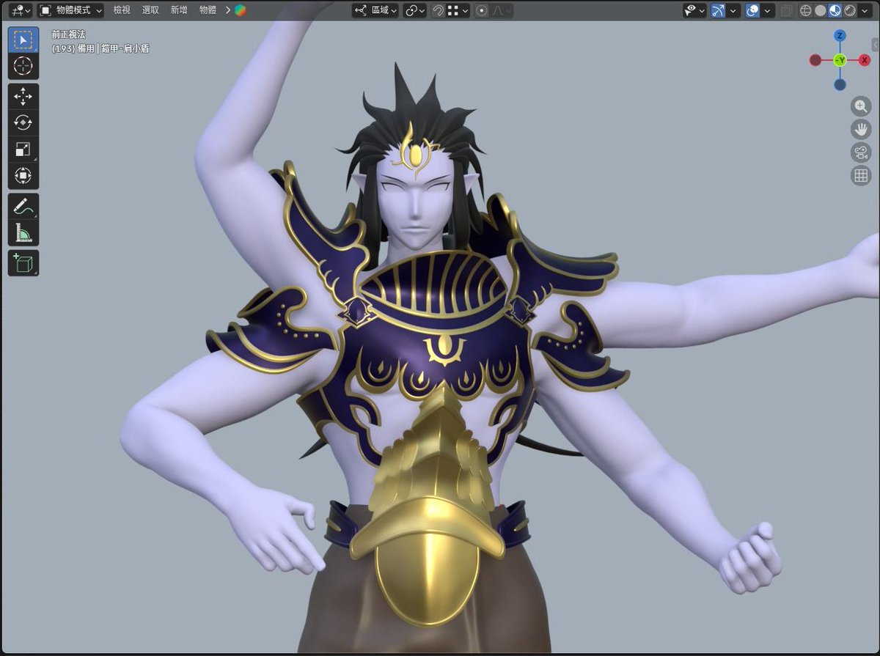Select the Measure ruler tool
This screenshot has height=656, width=880.
(23, 233)
